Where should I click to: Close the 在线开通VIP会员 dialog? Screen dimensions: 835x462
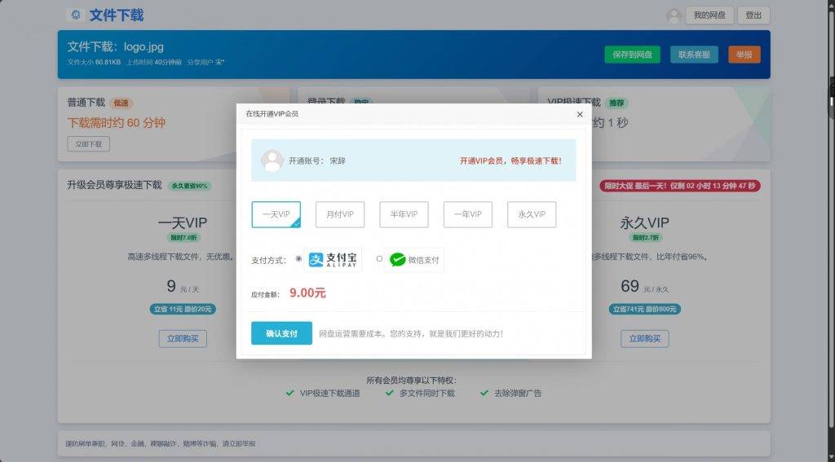[580, 114]
